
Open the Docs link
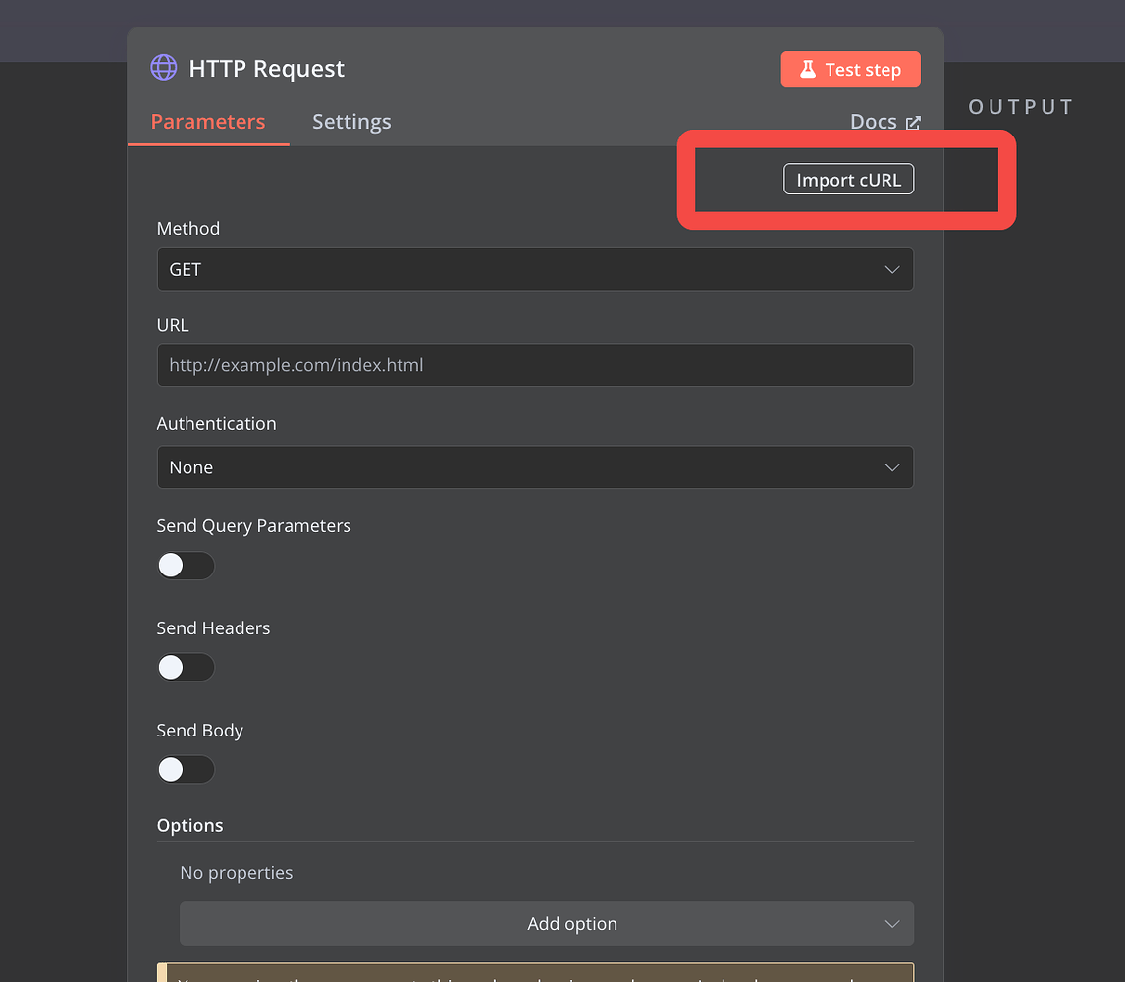[x=873, y=121]
